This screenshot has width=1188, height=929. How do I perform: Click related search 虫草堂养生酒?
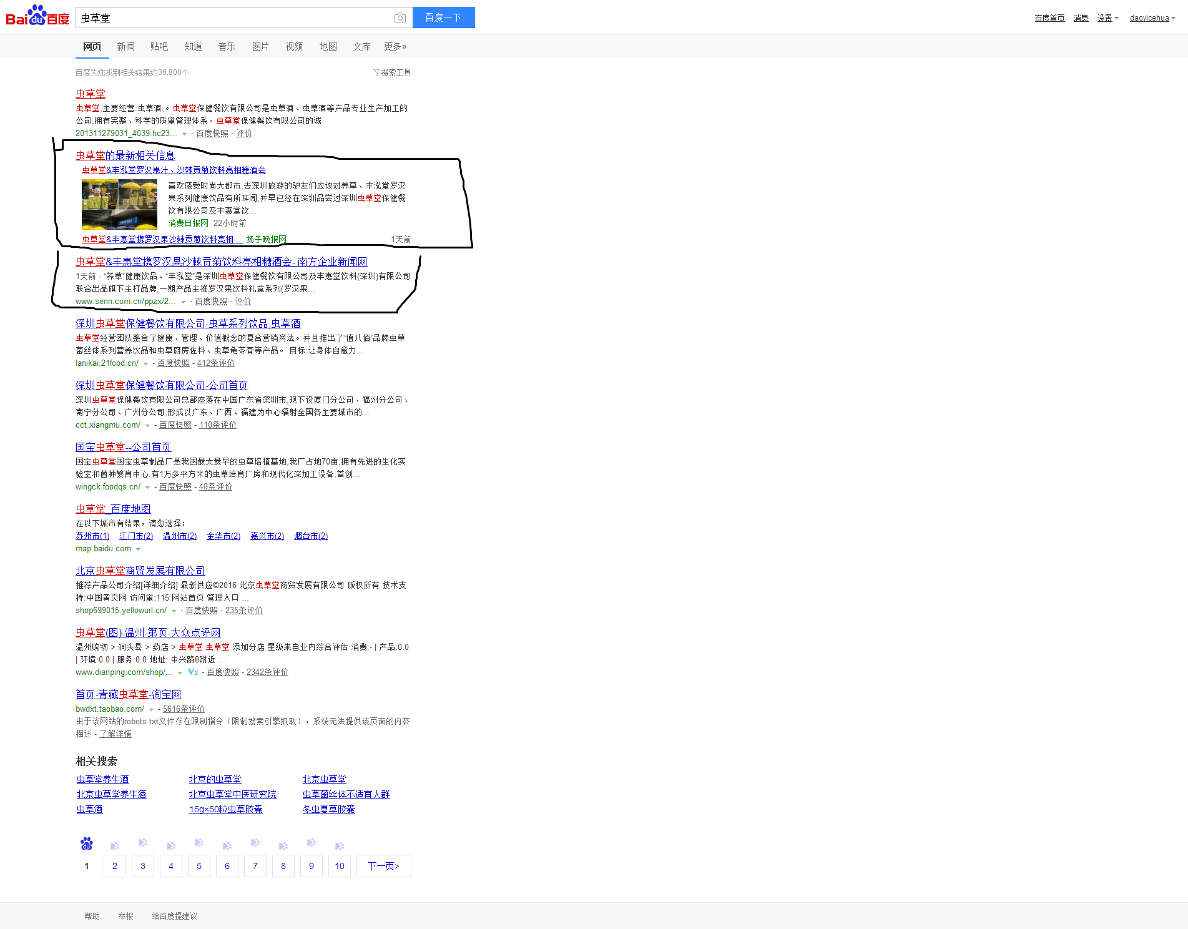103,779
